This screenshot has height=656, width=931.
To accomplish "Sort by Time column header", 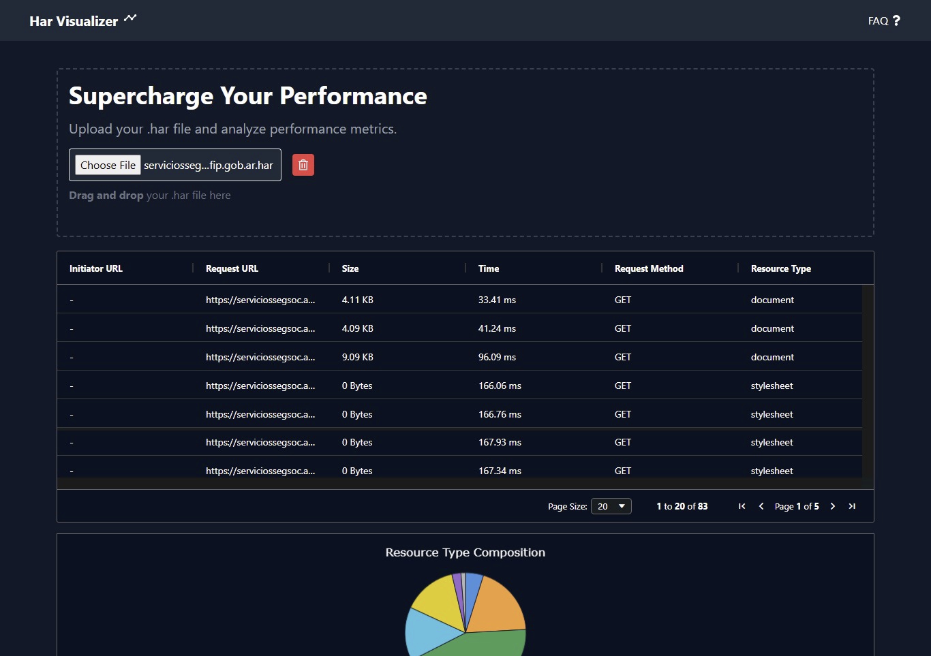I will [489, 268].
